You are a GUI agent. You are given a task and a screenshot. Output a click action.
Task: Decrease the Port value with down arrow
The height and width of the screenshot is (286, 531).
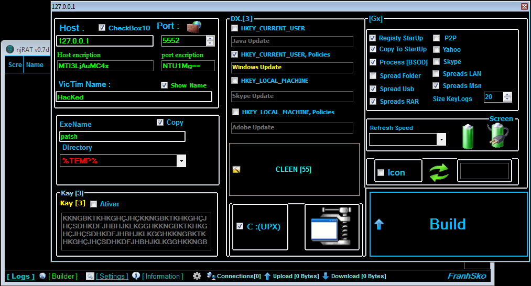pyautogui.click(x=210, y=43)
